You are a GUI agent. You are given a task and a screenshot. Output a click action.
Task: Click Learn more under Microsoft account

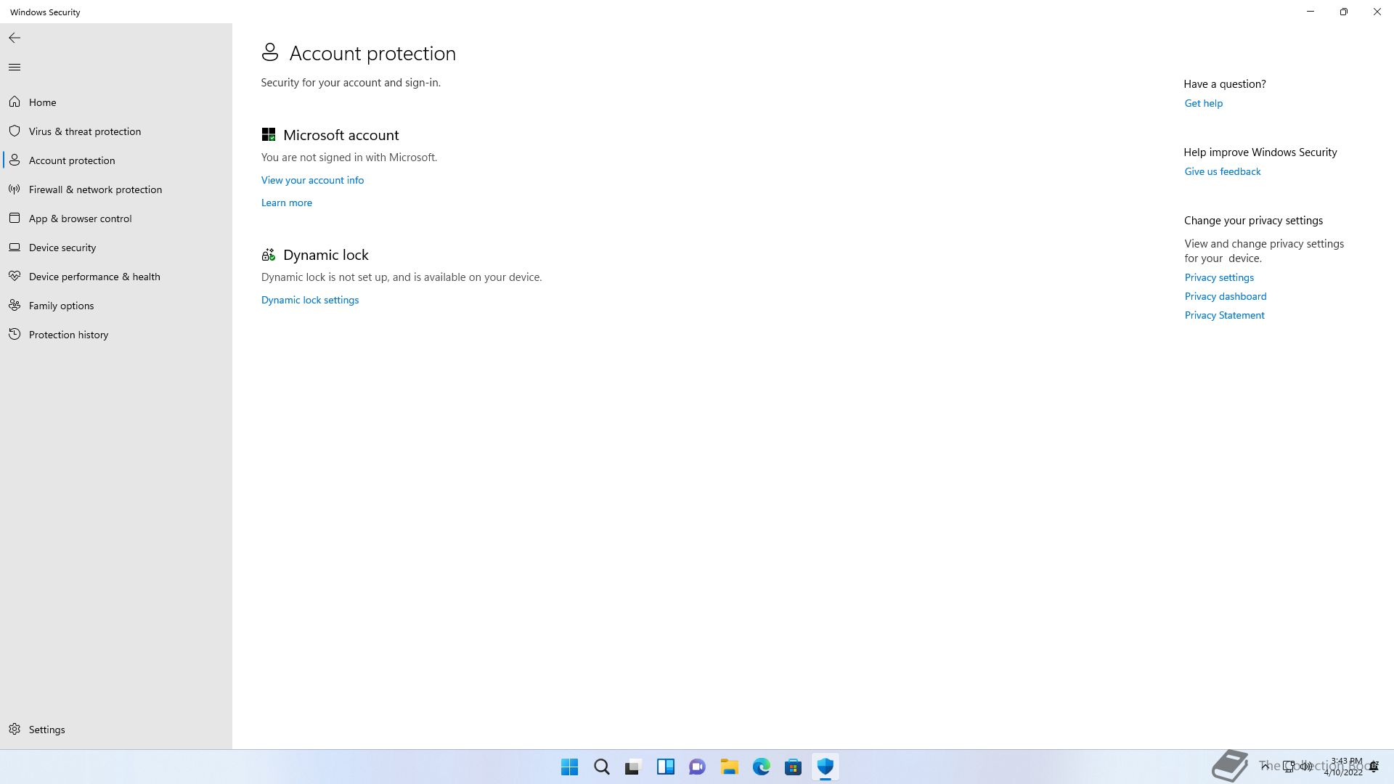(286, 203)
